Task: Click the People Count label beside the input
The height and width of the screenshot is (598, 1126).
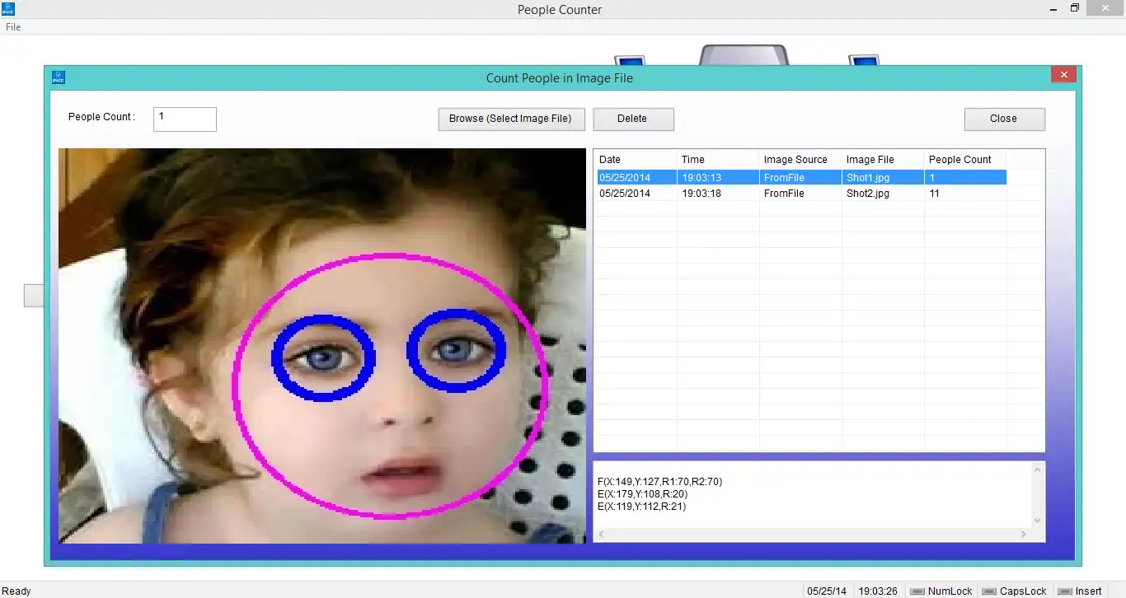Action: (101, 117)
